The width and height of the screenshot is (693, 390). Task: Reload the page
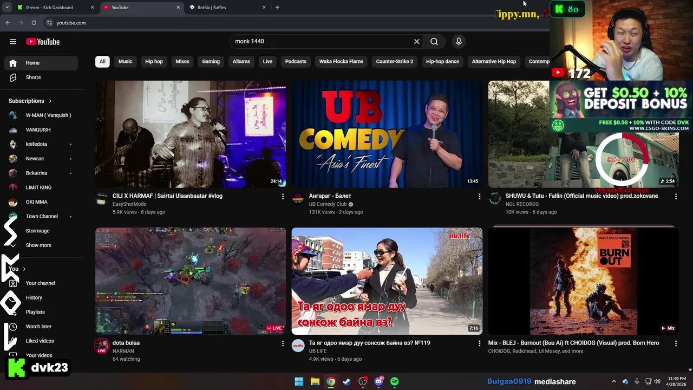[34, 23]
